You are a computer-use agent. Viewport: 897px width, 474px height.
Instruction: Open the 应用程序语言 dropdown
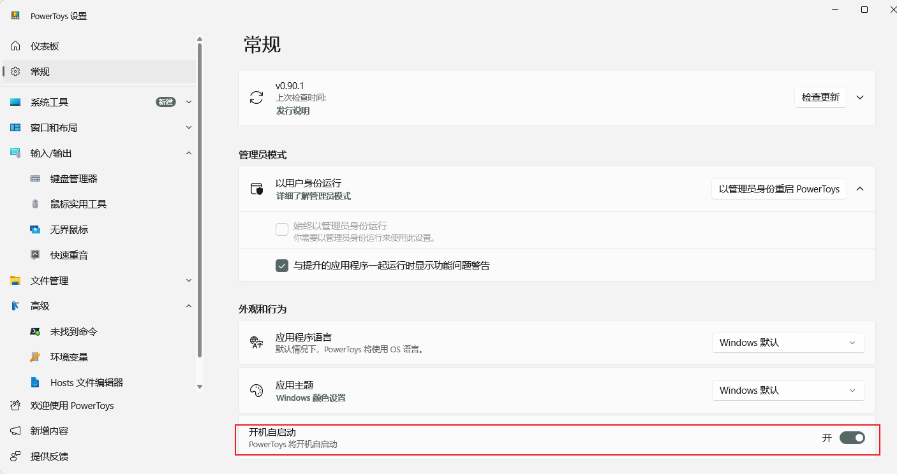[788, 343]
